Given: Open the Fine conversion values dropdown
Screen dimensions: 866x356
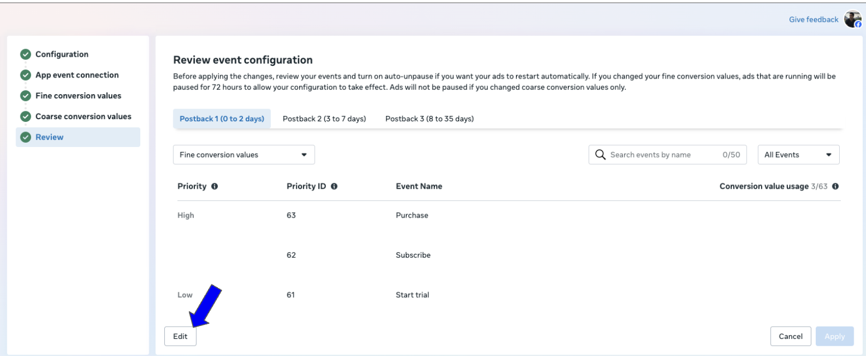Looking at the screenshot, I should click(244, 155).
